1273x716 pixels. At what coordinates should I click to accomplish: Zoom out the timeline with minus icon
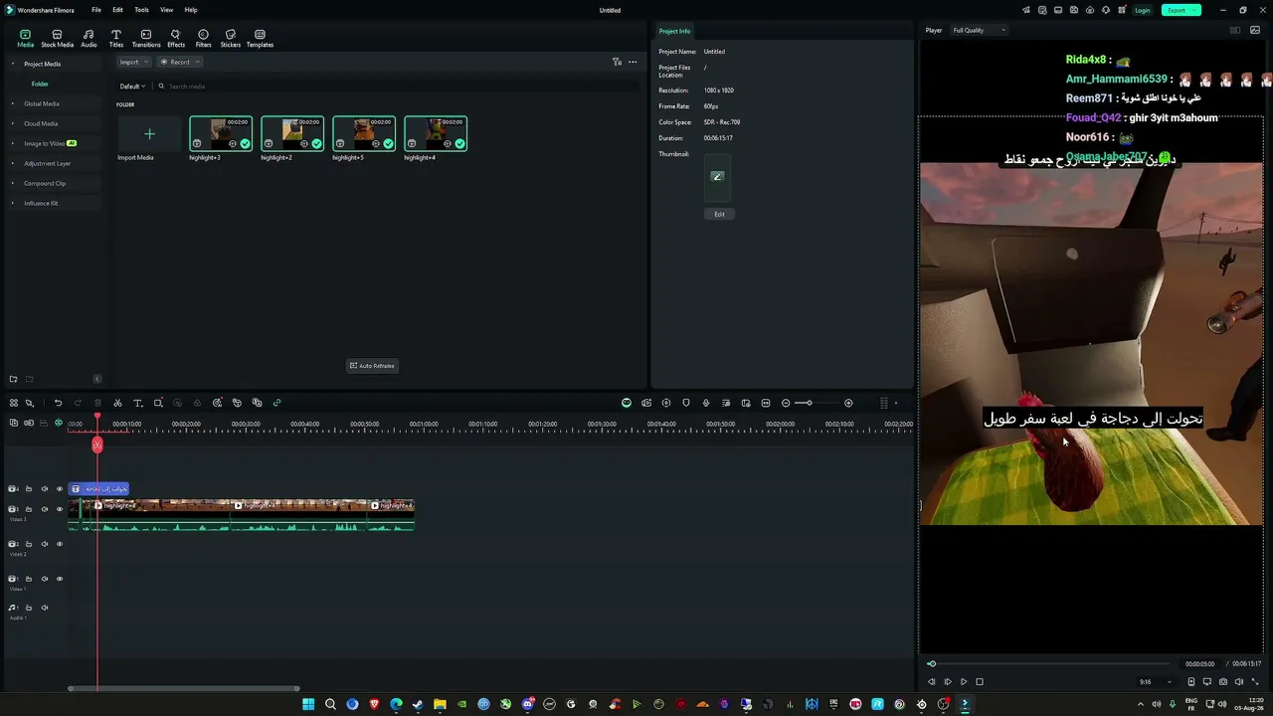point(786,403)
